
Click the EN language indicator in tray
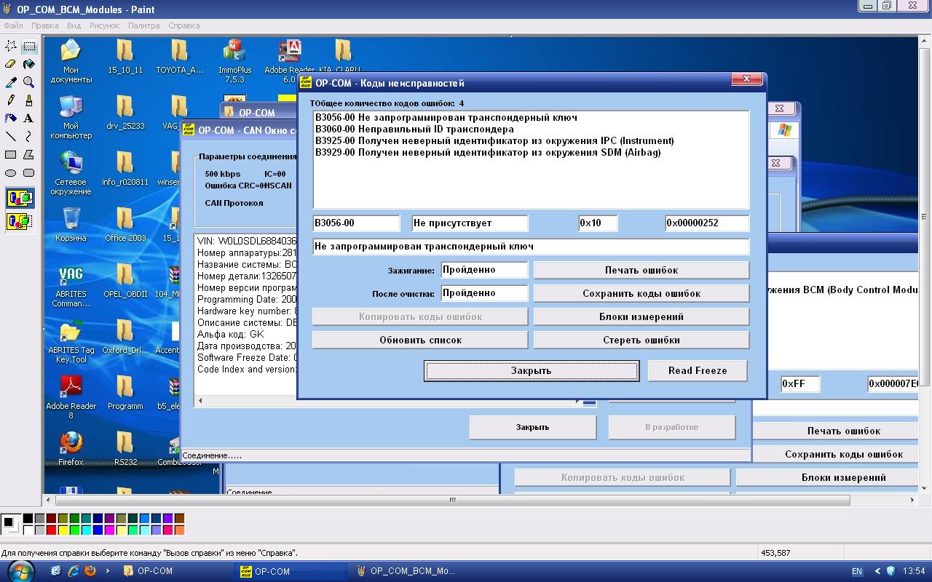click(857, 571)
